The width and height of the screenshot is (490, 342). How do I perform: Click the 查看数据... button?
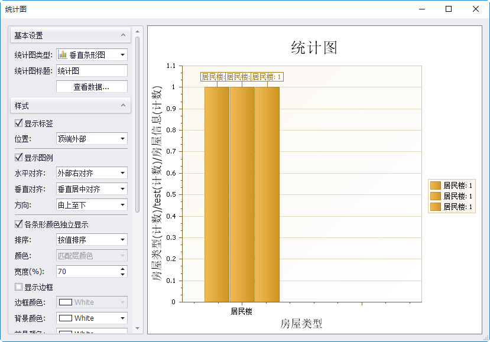tap(92, 87)
